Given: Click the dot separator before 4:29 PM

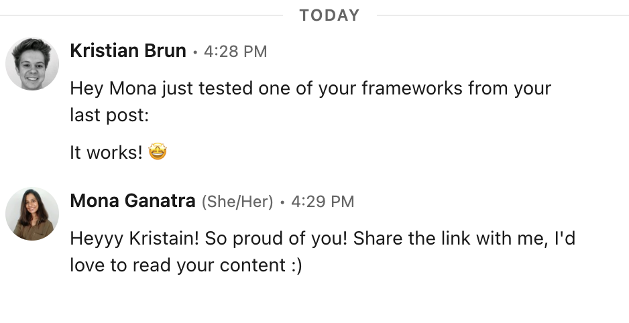Looking at the screenshot, I should pyautogui.click(x=282, y=202).
